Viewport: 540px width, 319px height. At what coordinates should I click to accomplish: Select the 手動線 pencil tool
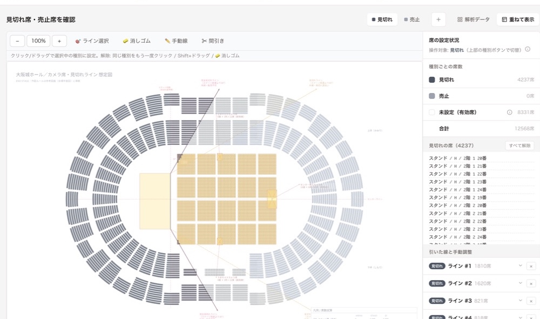tap(177, 41)
